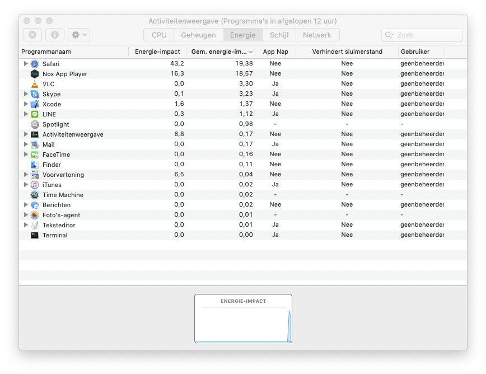486x374 pixels.
Task: Expand the Activiteitenweergave process row
Action: tap(26, 134)
